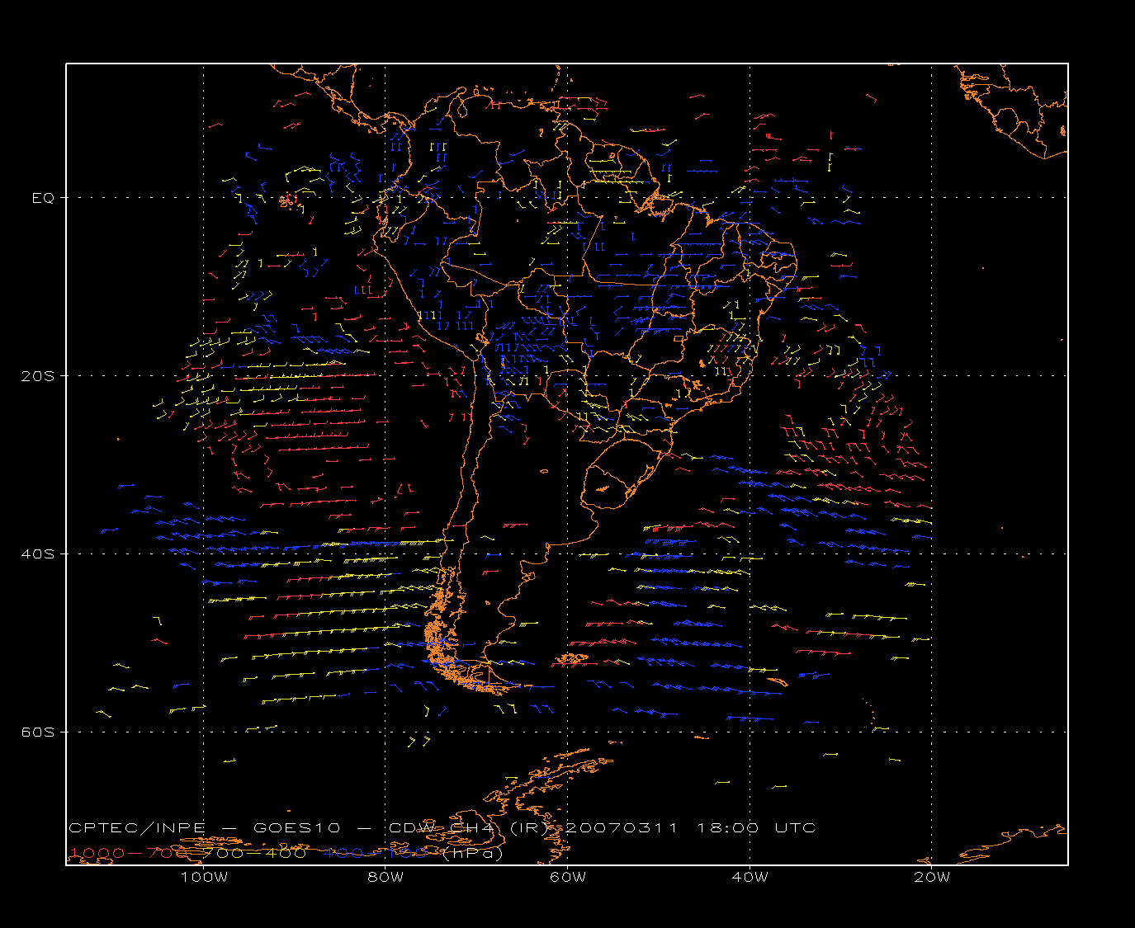
Task: Click the red 1000-700 legend entry
Action: 129,853
